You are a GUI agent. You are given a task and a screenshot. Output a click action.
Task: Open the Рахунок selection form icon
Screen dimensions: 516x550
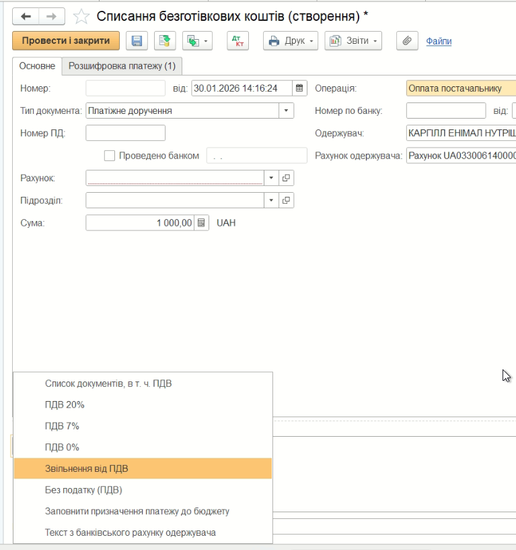[x=287, y=178]
